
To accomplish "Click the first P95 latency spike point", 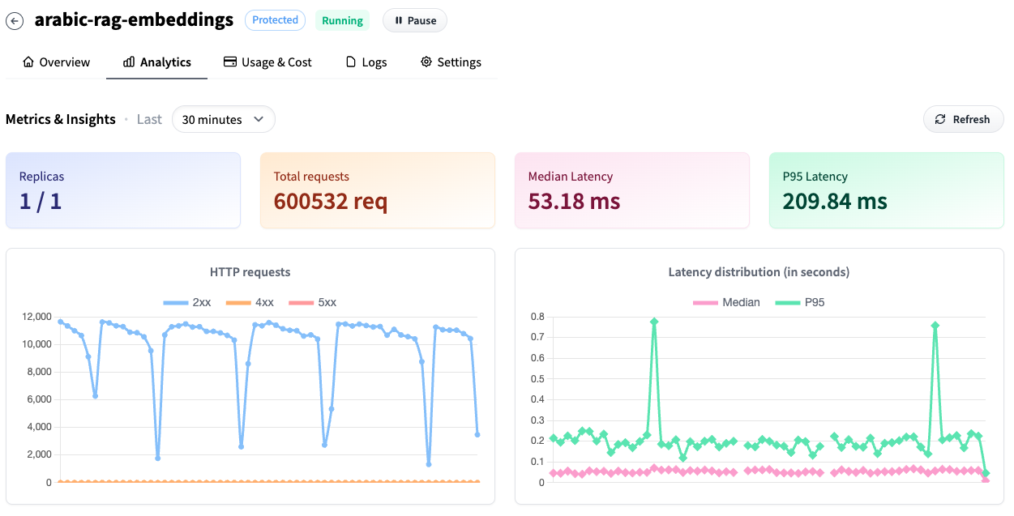I will click(x=654, y=322).
